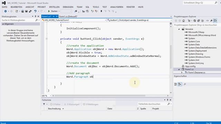The width and height of the screenshot is (221, 124).
Task: Open Werkzeugkasten window position dropdown arrow
Action: [x=32, y=17]
